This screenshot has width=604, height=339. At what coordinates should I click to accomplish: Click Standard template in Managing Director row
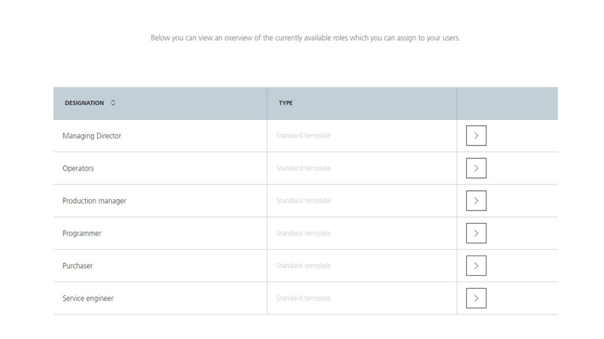pos(303,136)
